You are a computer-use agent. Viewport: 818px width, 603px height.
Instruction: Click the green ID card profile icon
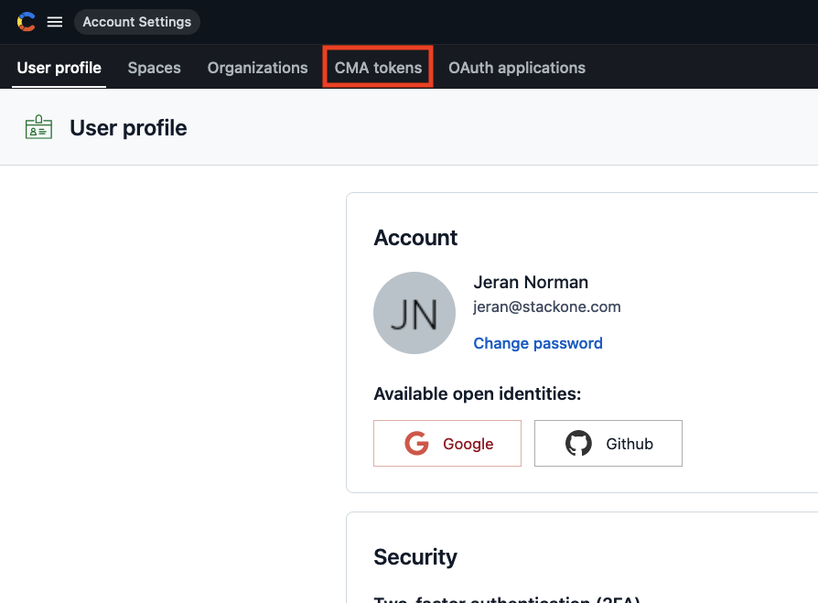pyautogui.click(x=38, y=127)
